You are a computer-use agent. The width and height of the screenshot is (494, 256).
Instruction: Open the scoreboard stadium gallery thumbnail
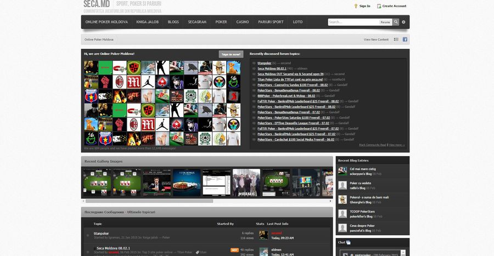(306, 183)
